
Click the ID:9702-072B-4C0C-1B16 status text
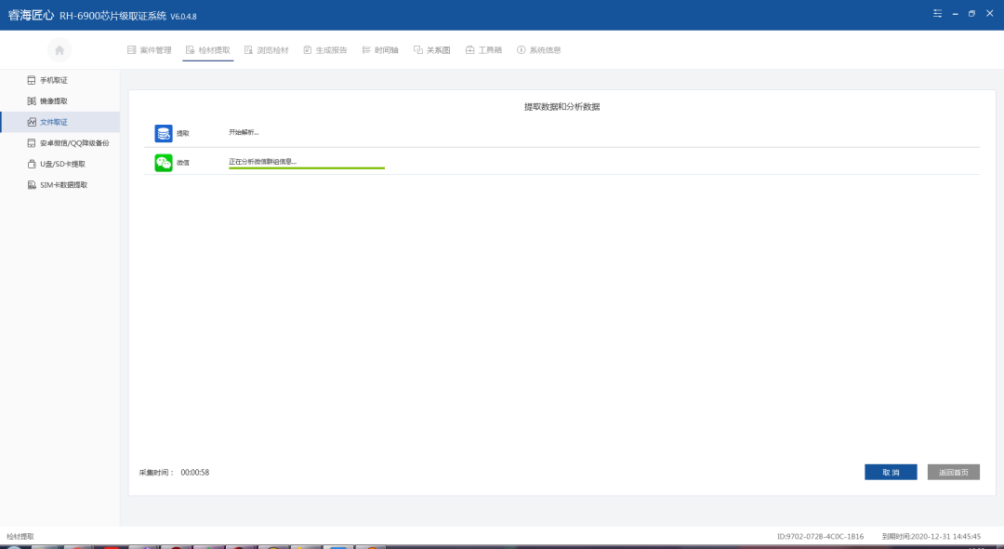click(820, 536)
